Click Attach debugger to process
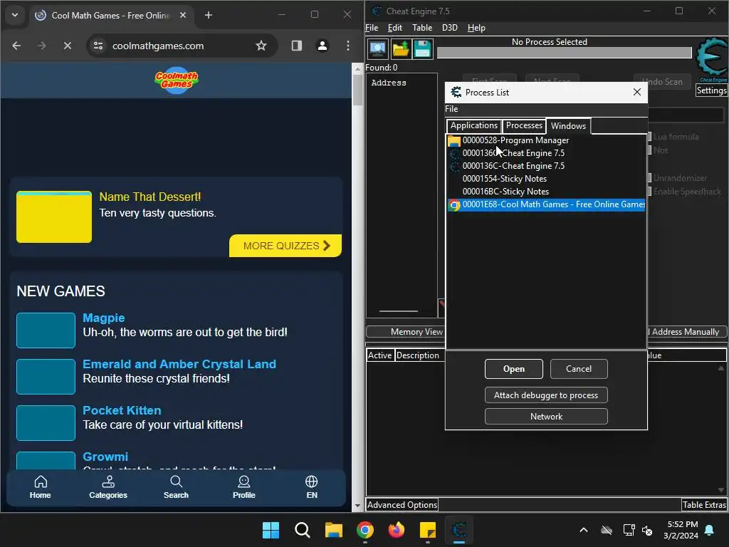The image size is (729, 547). (x=546, y=395)
